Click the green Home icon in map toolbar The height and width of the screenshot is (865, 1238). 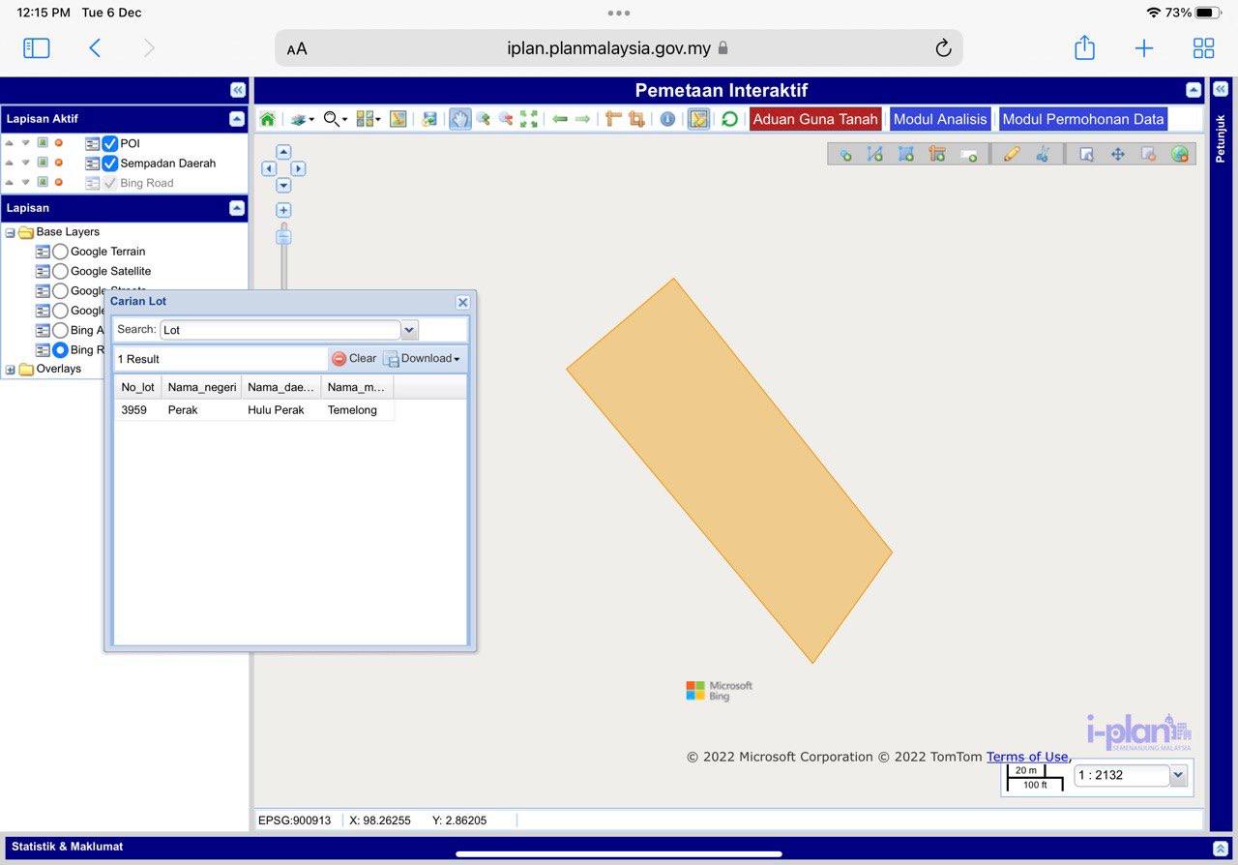267,119
